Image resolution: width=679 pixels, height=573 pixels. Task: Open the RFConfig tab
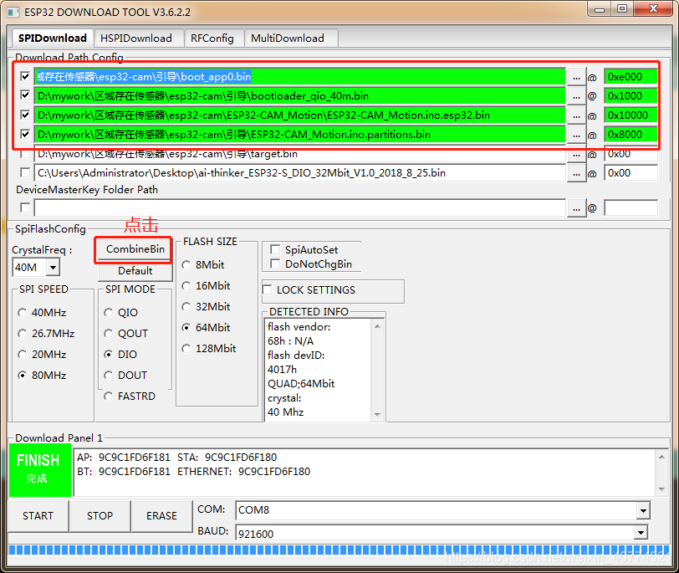[x=212, y=38]
